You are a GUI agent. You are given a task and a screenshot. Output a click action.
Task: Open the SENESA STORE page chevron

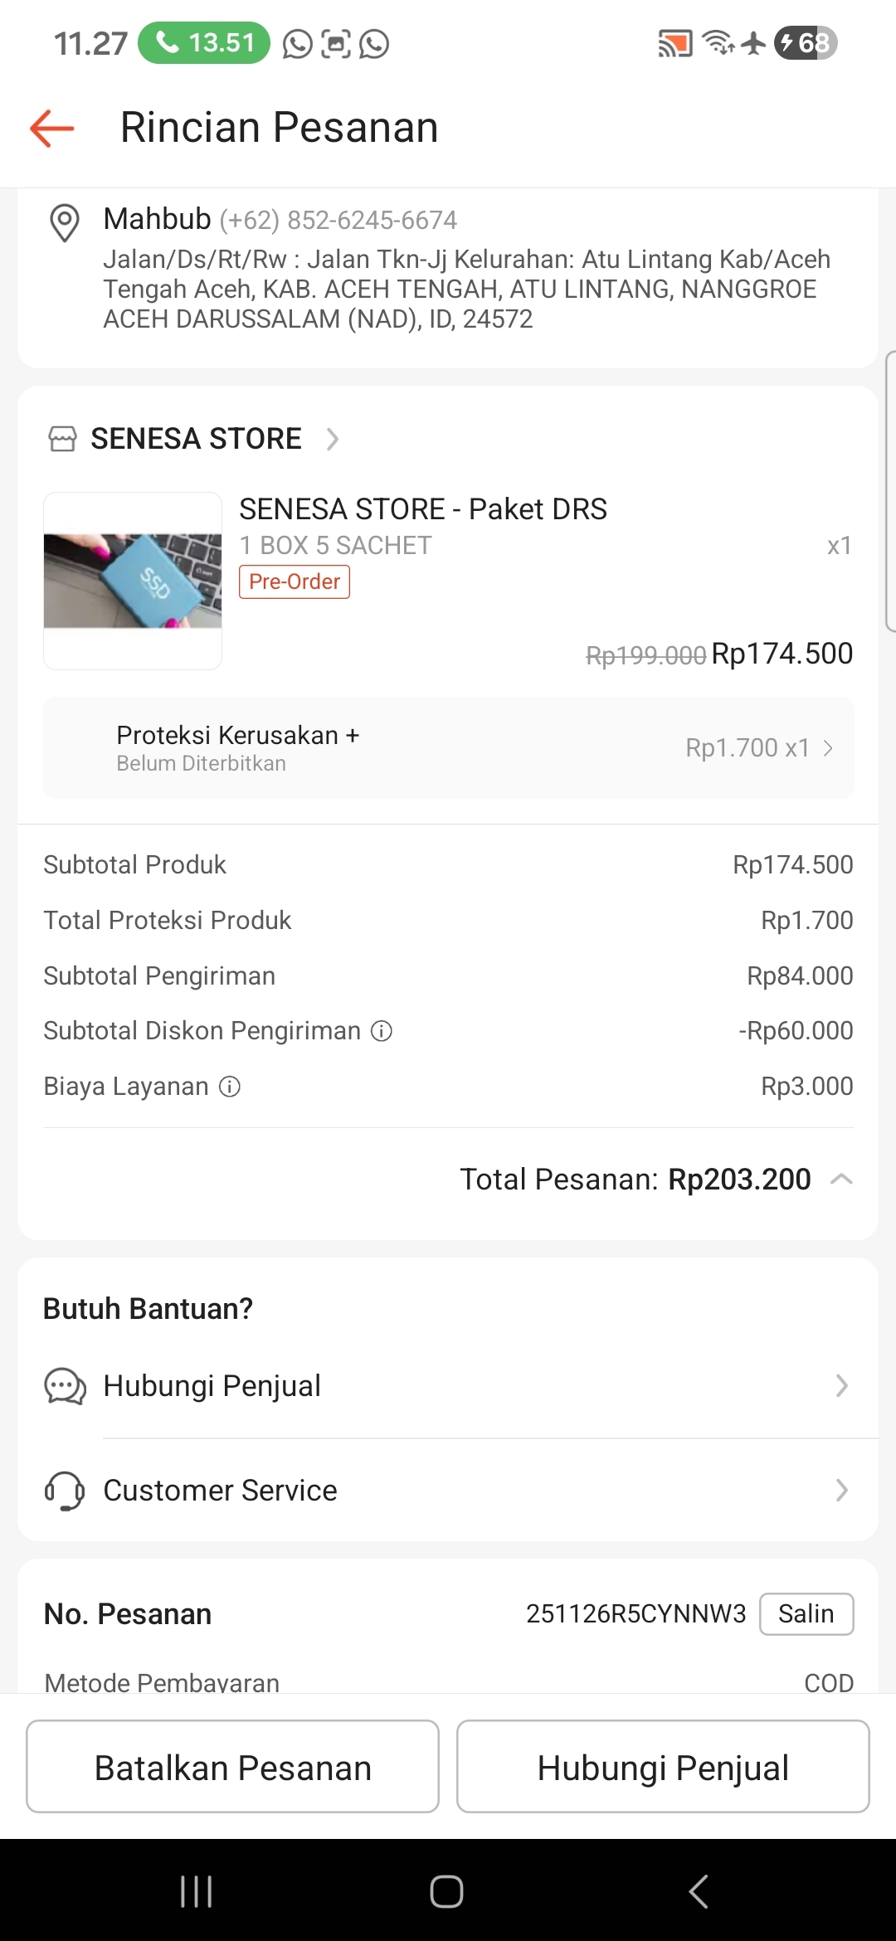click(x=333, y=439)
